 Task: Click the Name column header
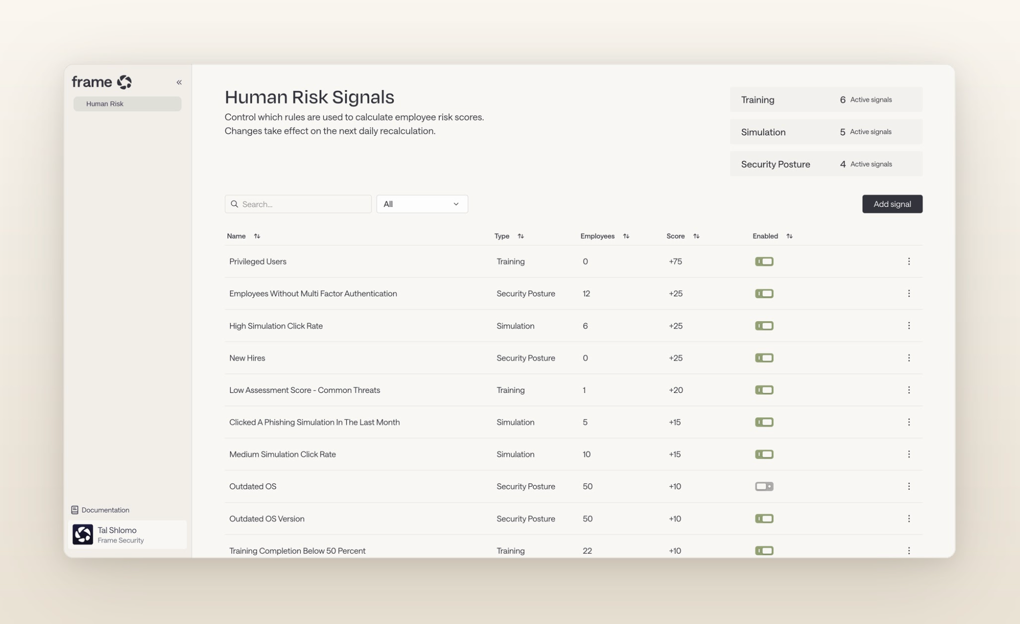point(236,236)
